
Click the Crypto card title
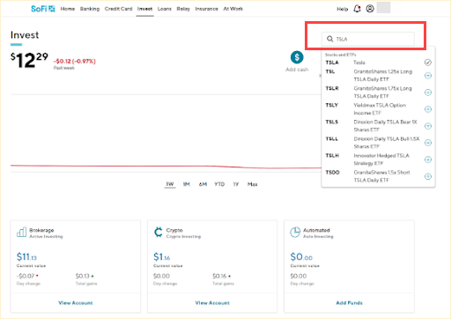[174, 230]
